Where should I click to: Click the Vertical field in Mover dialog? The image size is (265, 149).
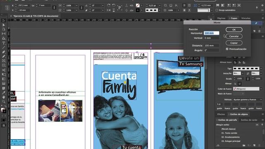click(x=212, y=38)
